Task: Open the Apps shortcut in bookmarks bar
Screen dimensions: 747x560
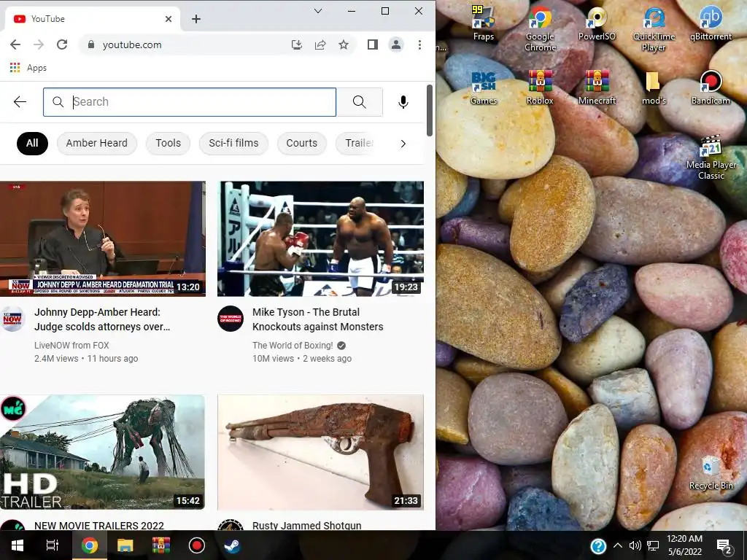Action: click(28, 68)
